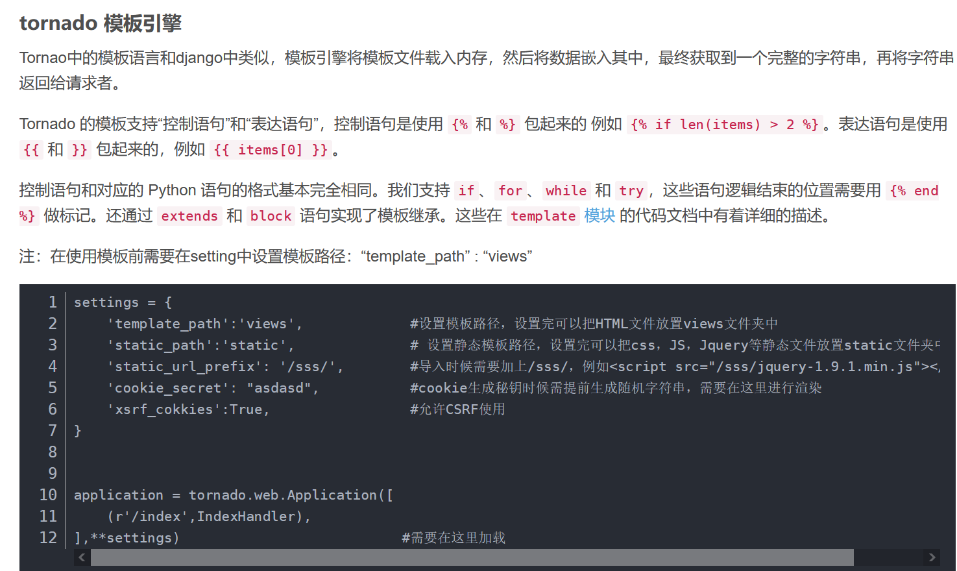Click line number 12 in code gutter
Viewport: 957px width, 571px height.
tap(48, 538)
